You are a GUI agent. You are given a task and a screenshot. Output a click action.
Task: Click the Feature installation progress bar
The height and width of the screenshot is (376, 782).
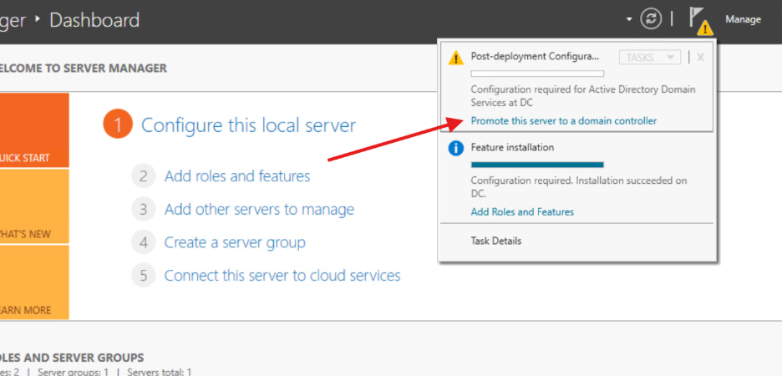[x=536, y=165]
